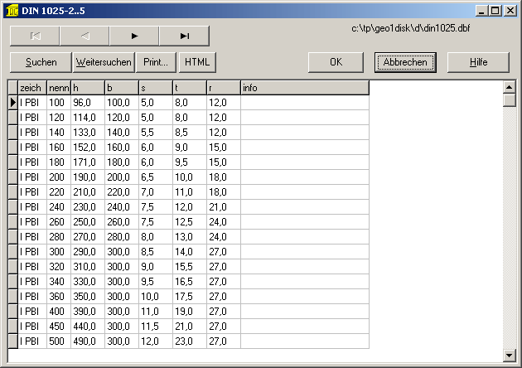Screen dimensions: 522x368
Task: Click the Weitersuchen button
Action: tap(103, 62)
